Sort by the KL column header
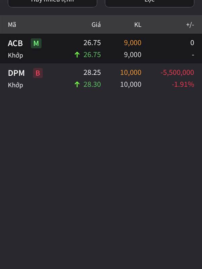Viewport: 202px width, 269px height. click(138, 25)
